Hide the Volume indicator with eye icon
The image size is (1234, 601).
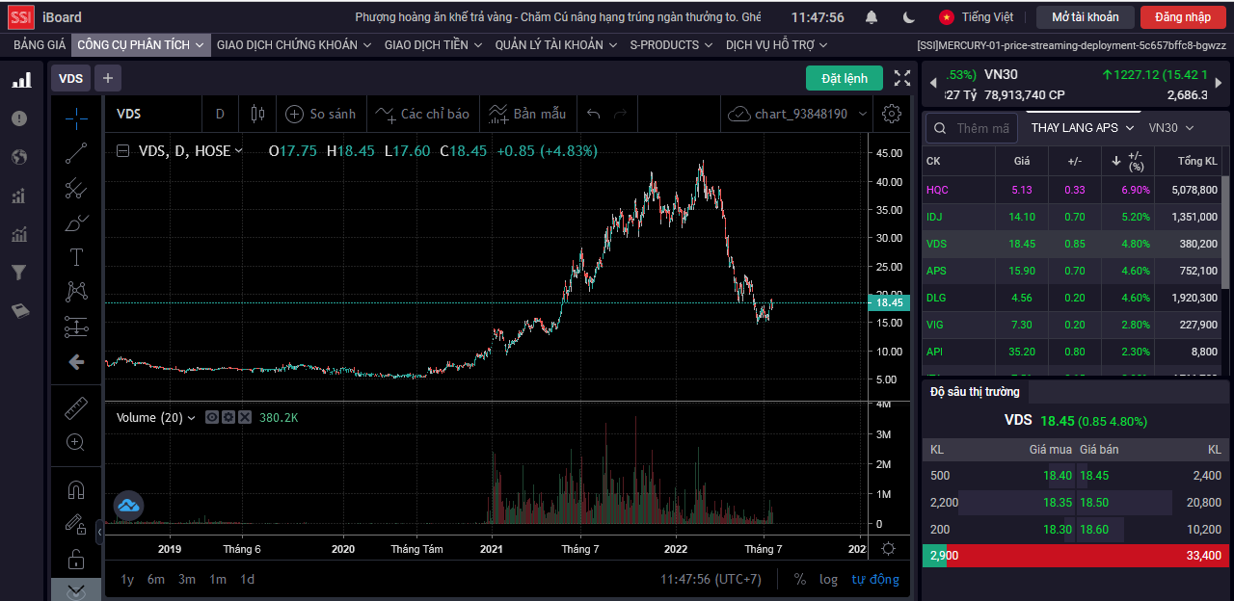pyautogui.click(x=214, y=417)
